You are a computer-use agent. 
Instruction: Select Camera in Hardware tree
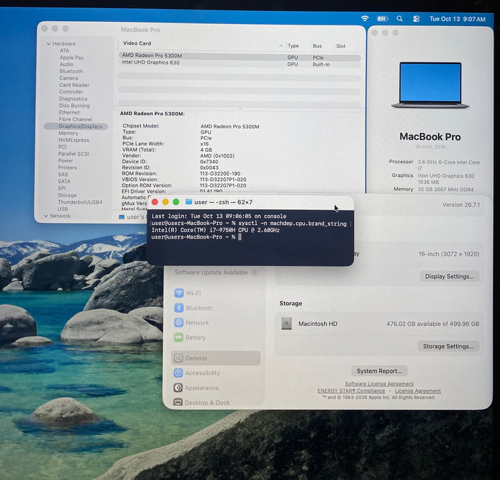coord(68,78)
